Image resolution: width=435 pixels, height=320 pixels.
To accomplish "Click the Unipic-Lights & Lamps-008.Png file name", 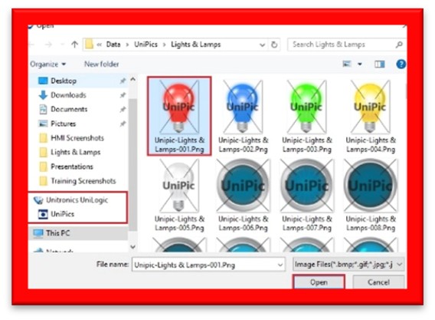I will point(371,223).
